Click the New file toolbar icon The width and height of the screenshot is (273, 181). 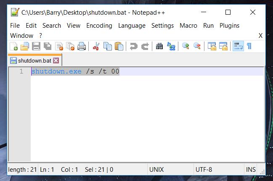tap(14, 46)
